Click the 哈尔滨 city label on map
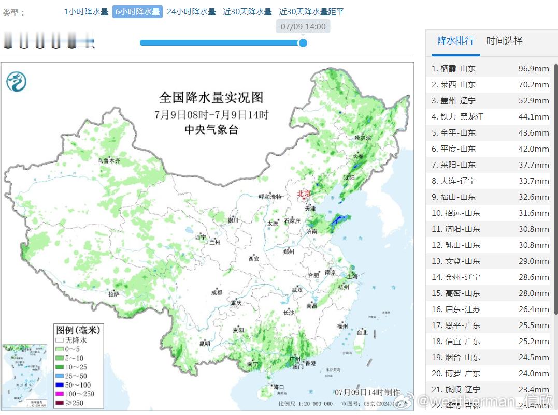This screenshot has height=415, width=558. [x=363, y=138]
